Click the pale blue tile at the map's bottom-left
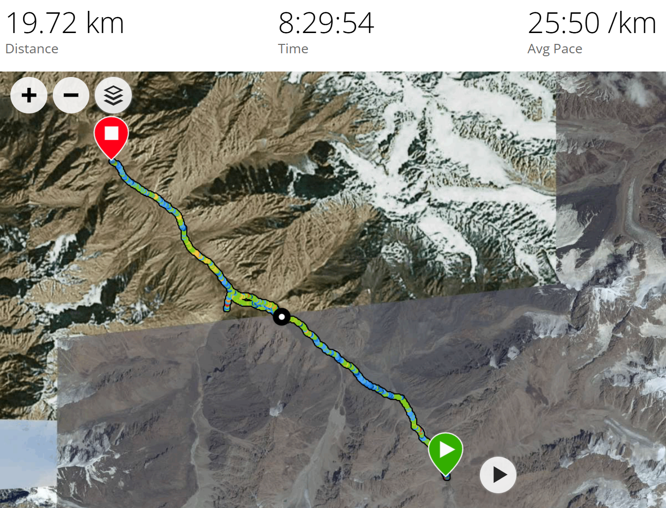The height and width of the screenshot is (508, 666). pos(28,454)
